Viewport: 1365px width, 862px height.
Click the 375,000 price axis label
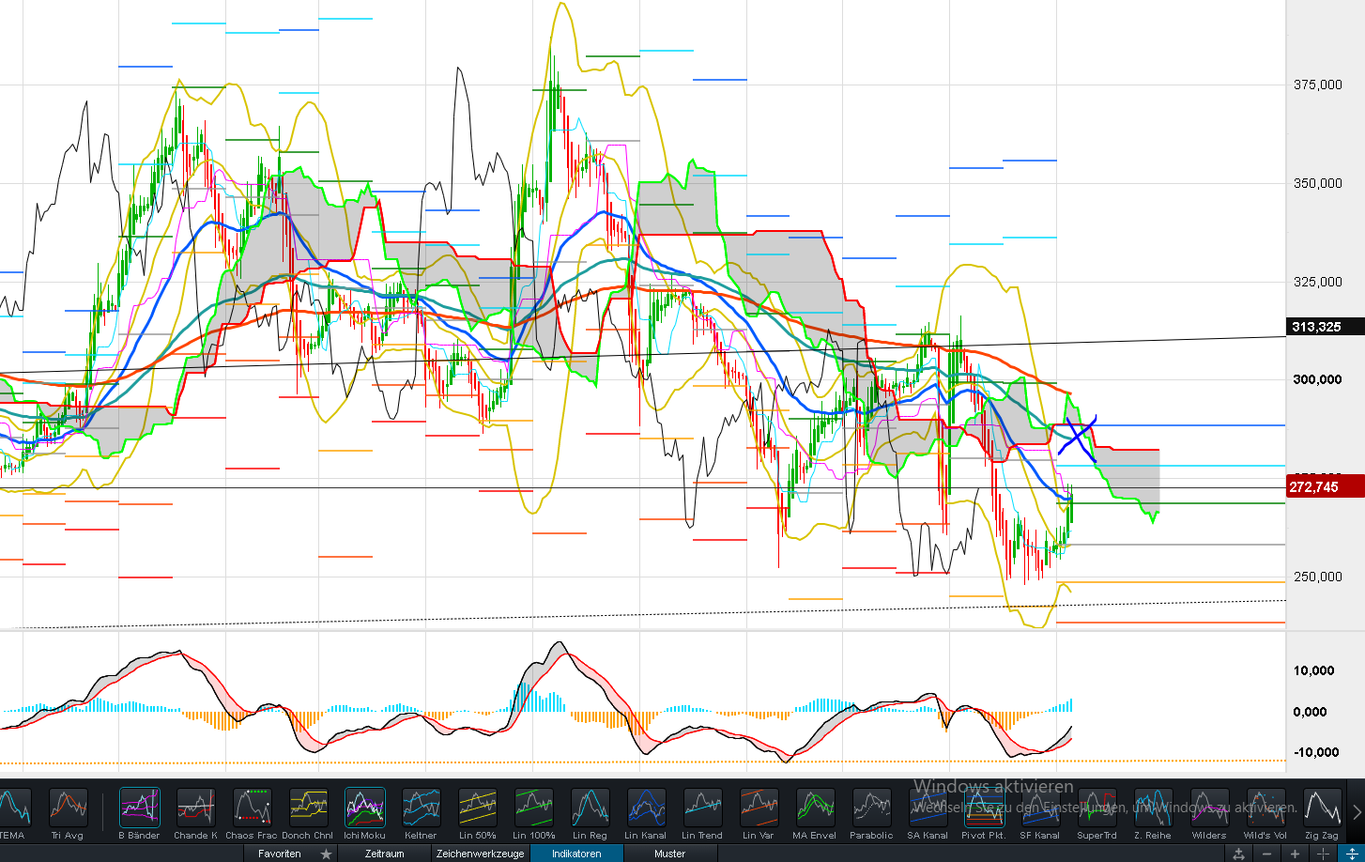pyautogui.click(x=1318, y=85)
